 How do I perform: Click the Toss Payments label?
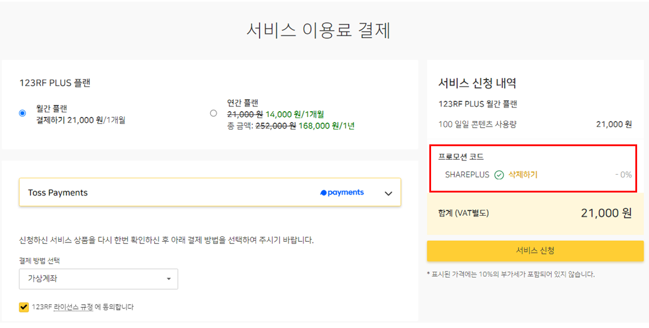click(x=58, y=193)
